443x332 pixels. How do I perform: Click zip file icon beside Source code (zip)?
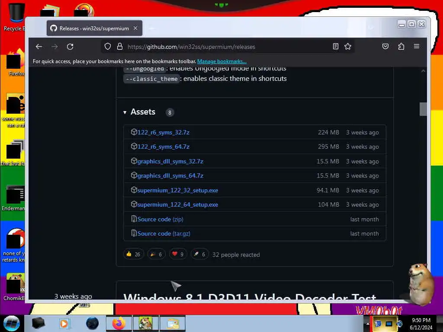[x=134, y=219]
